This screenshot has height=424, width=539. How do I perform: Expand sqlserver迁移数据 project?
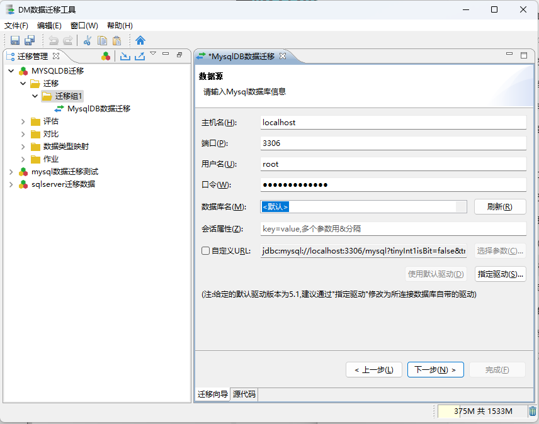[11, 184]
